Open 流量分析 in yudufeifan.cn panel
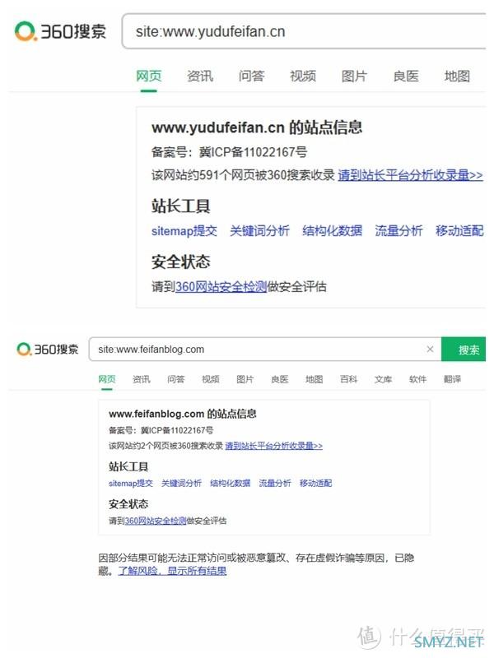The height and width of the screenshot is (658, 494). click(398, 231)
